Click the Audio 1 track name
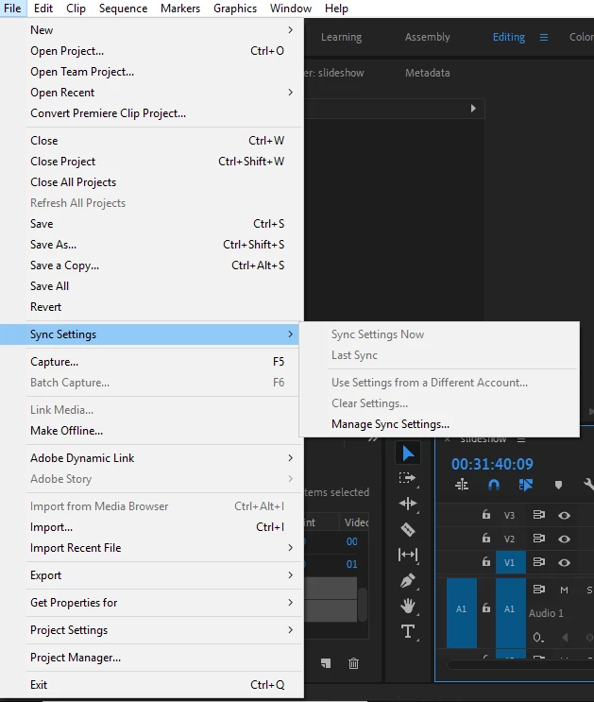 546,613
